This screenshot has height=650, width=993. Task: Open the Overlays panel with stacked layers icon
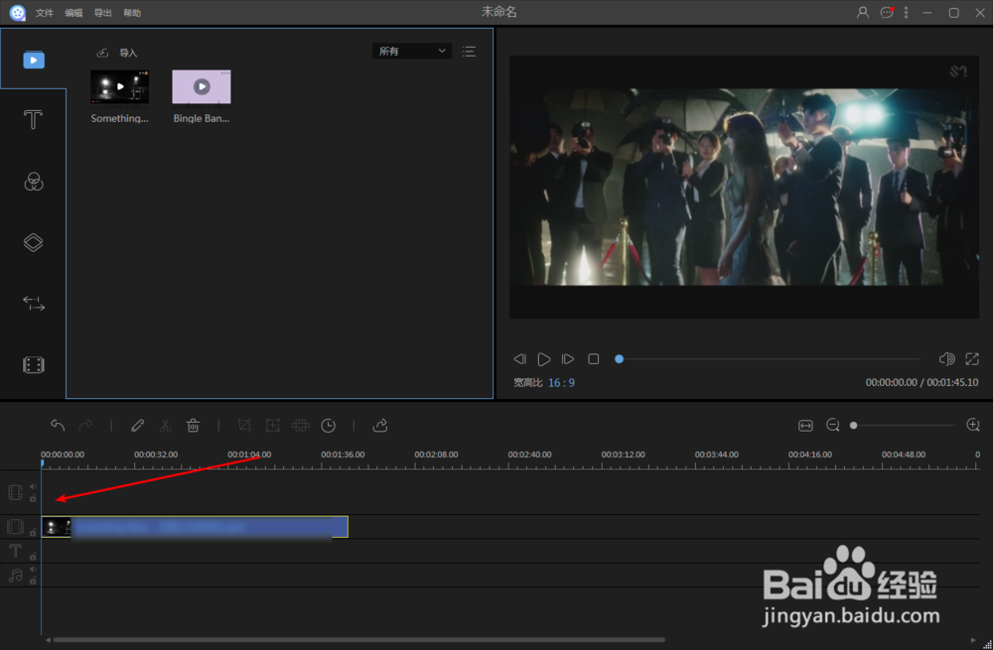tap(33, 242)
